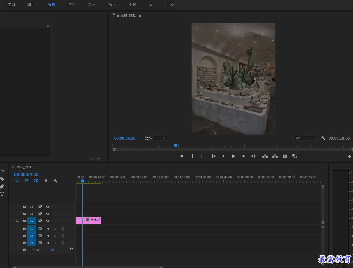Switch to 音频 workspace tab
The width and height of the screenshot is (353, 268).
coord(113,4)
